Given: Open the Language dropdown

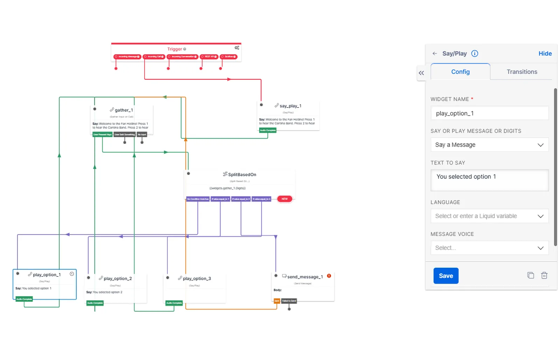Looking at the screenshot, I should click(489, 216).
